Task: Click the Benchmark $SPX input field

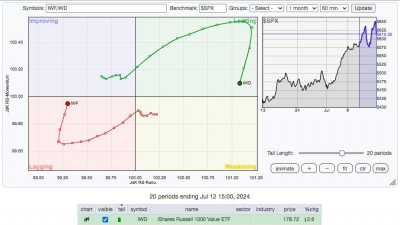Action: tap(213, 8)
